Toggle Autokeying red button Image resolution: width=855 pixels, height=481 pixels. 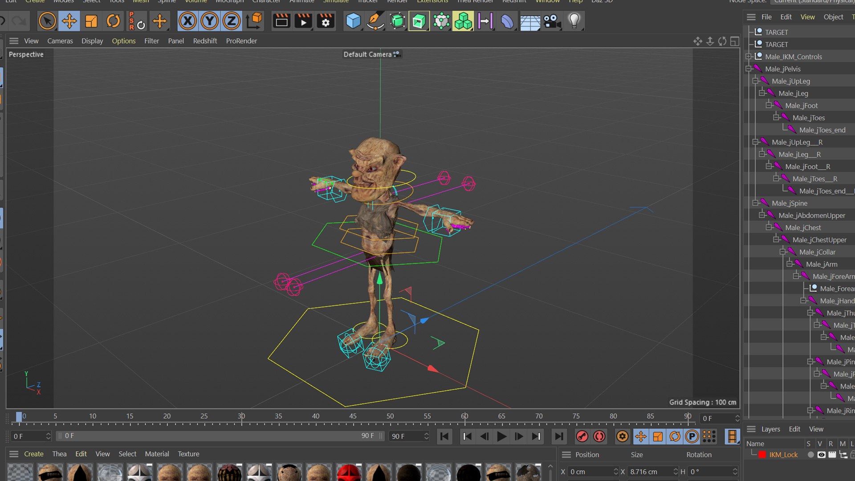[599, 436]
